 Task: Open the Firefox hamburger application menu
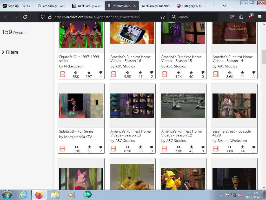260,17
